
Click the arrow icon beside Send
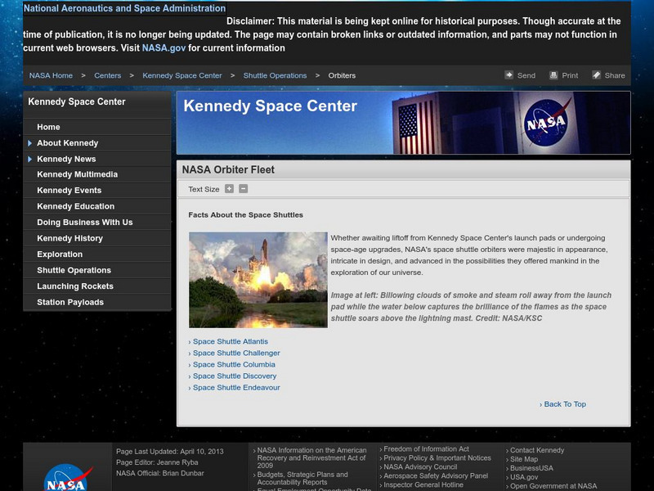click(509, 74)
